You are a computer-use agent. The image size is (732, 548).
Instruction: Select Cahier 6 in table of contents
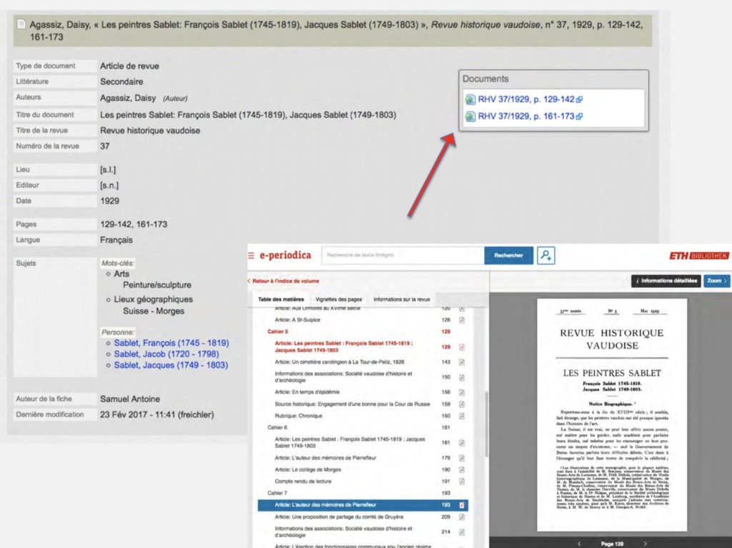coord(277,427)
